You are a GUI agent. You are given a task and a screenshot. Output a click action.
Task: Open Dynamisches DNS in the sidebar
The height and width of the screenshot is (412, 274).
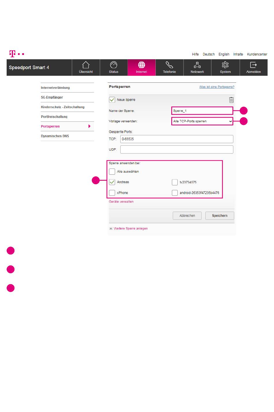pos(55,136)
